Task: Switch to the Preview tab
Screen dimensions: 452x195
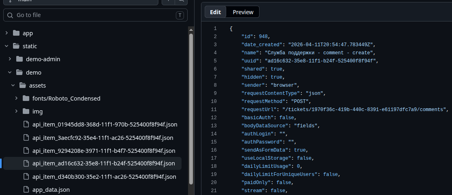Action: tap(243, 12)
